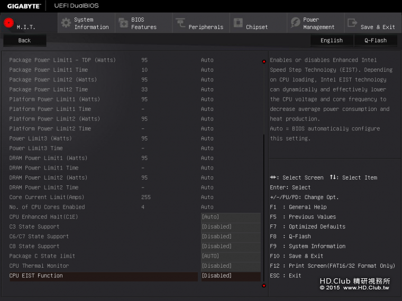Click the Power Management icon

point(295,23)
